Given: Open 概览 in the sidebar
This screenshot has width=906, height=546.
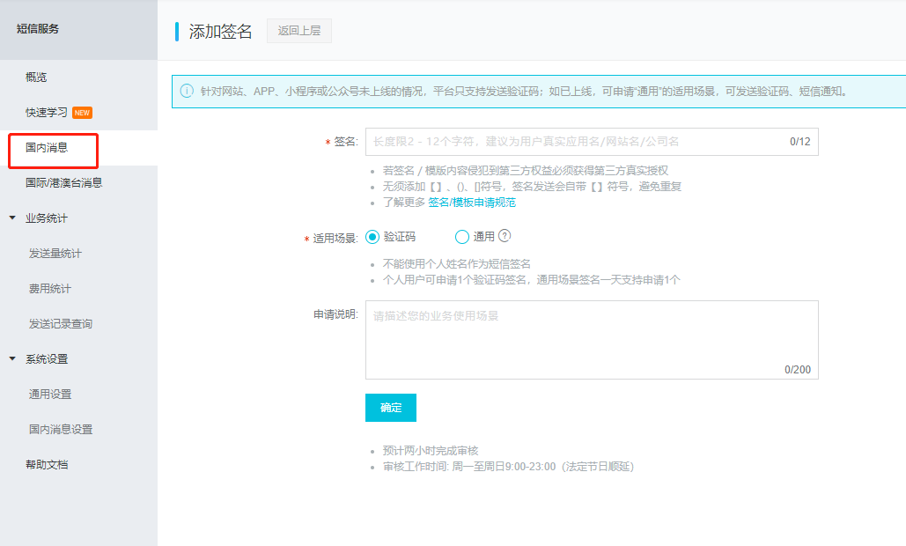Looking at the screenshot, I should pyautogui.click(x=36, y=77).
